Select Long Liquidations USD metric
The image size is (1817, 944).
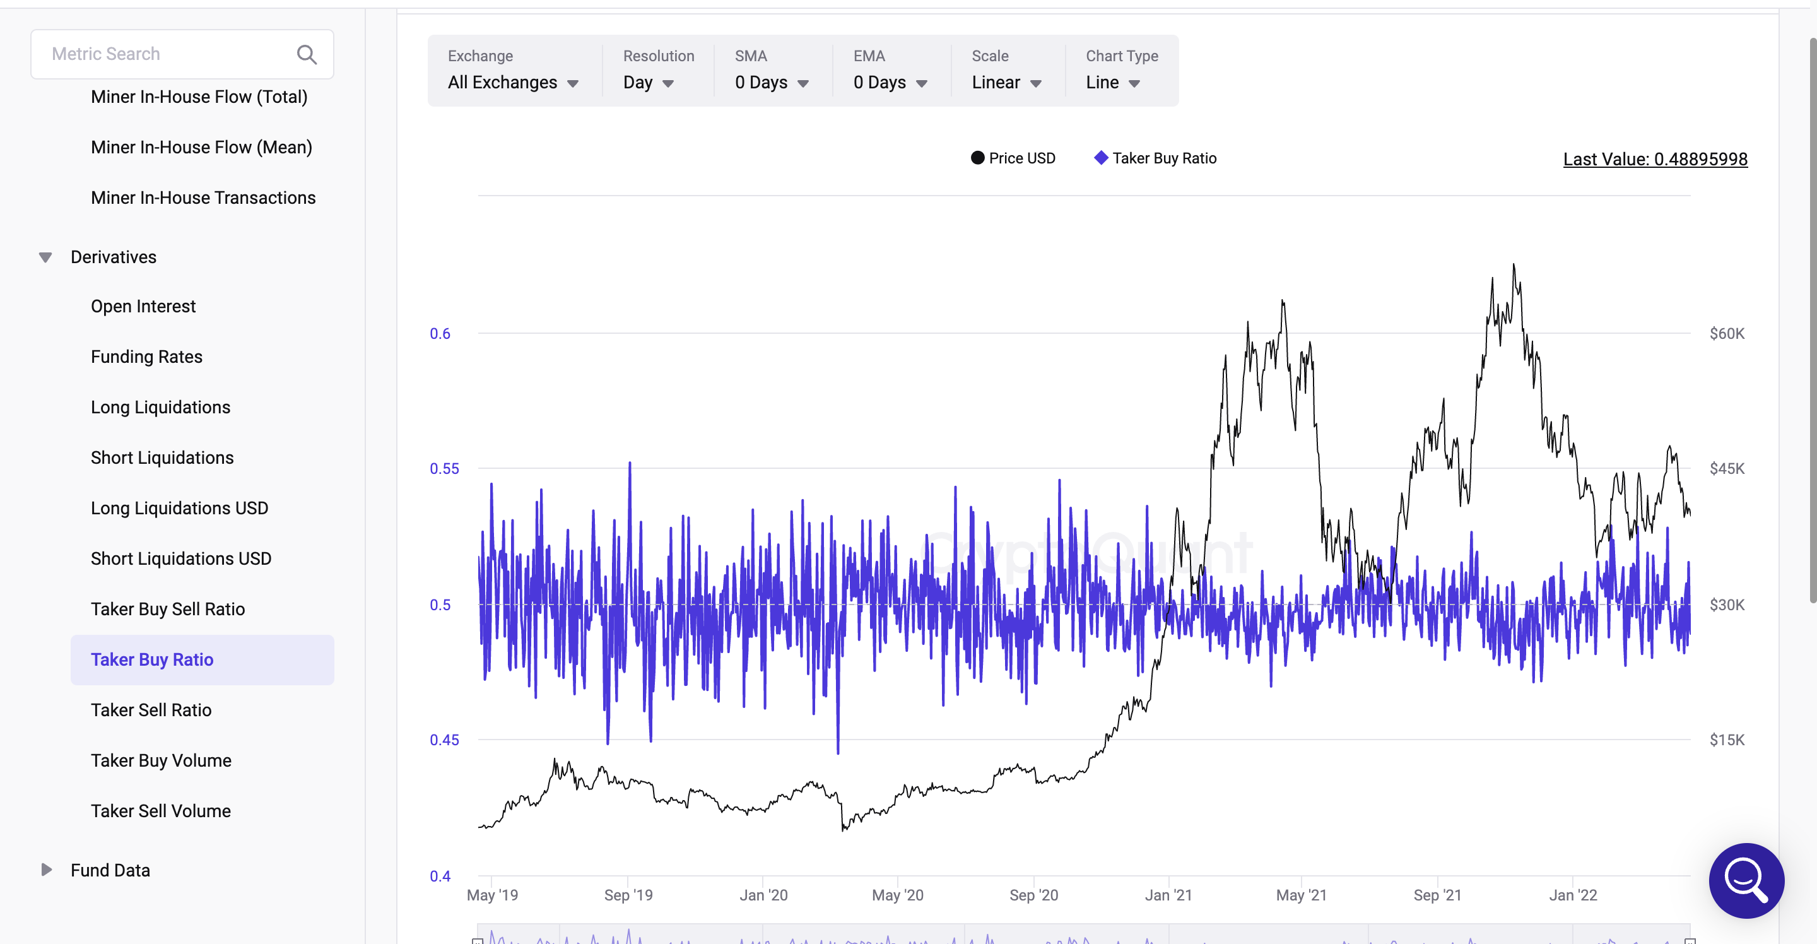(x=179, y=508)
